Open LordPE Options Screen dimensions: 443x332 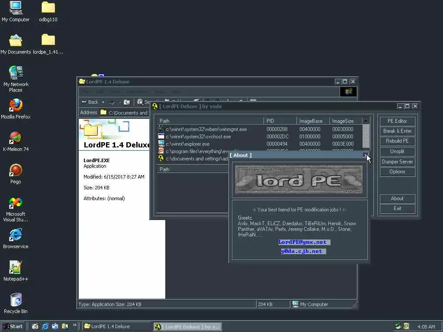(x=397, y=172)
